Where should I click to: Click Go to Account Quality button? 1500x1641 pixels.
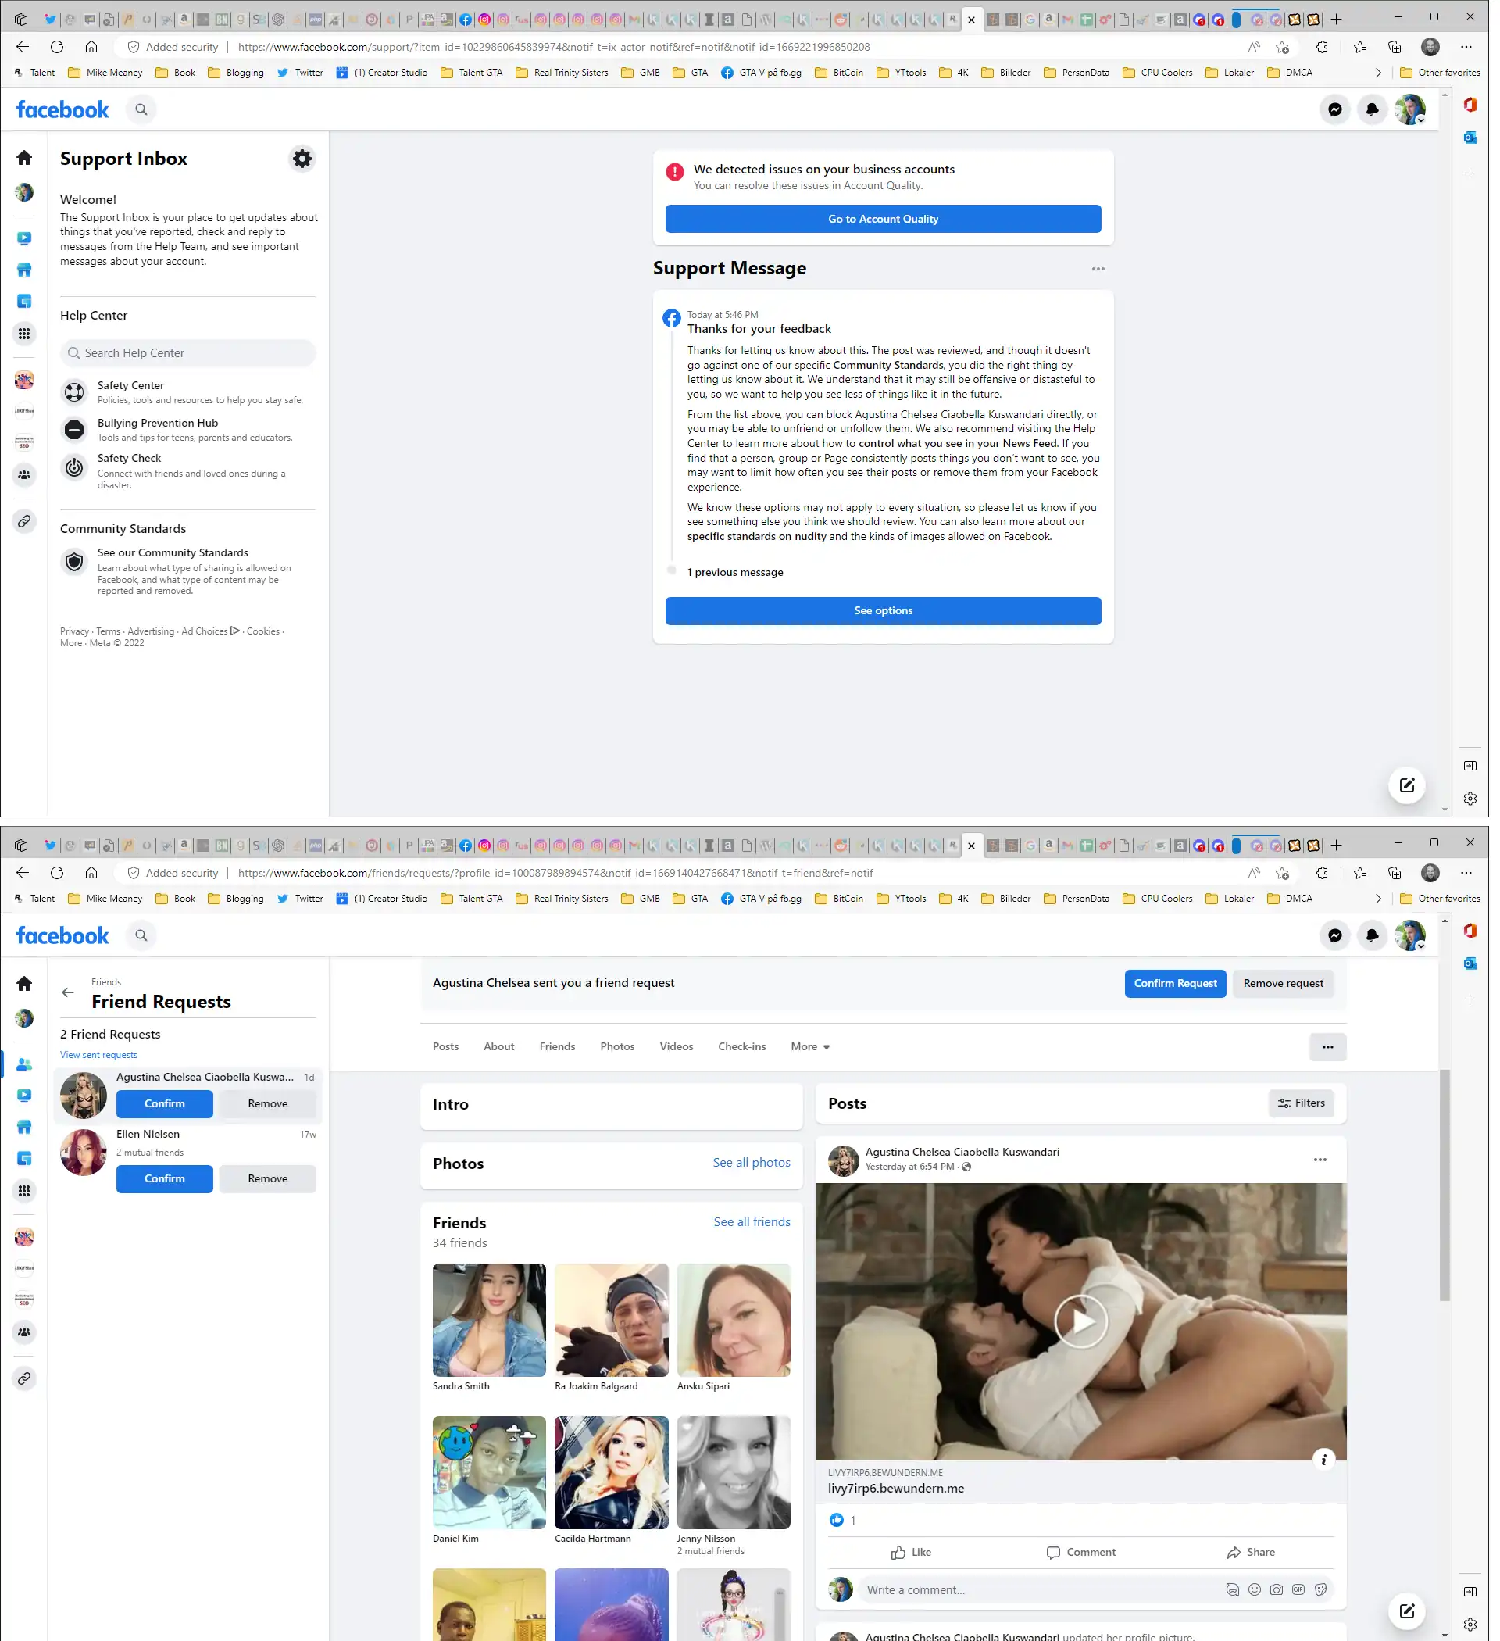[883, 219]
